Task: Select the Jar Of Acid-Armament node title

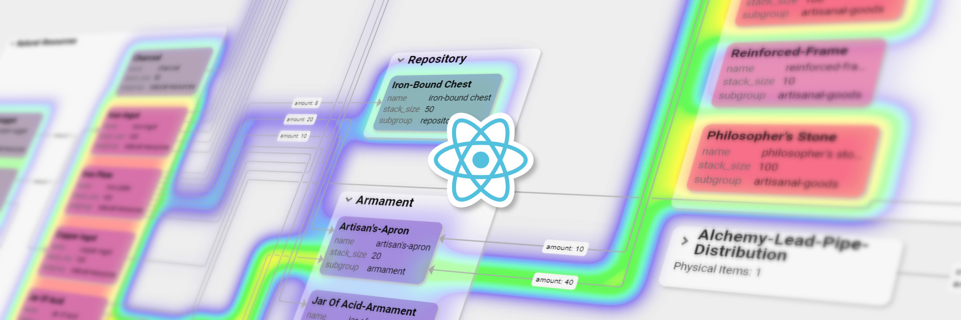Action: [364, 306]
